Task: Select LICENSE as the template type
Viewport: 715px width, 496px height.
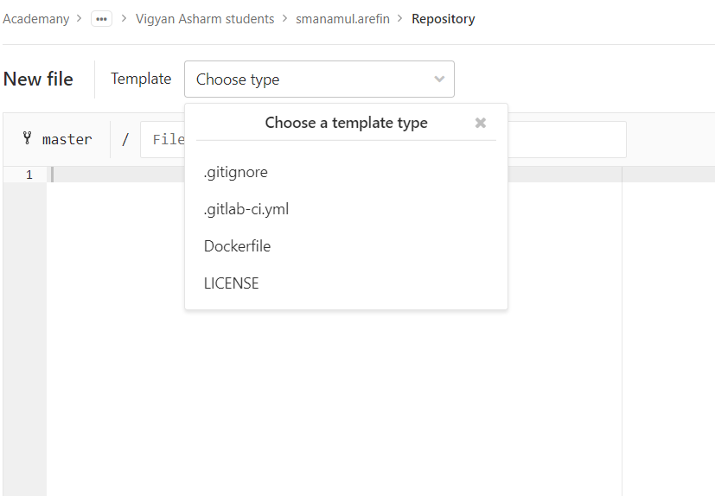Action: click(x=231, y=283)
